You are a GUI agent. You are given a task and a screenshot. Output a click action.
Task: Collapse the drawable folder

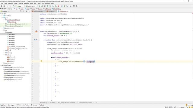4,32
